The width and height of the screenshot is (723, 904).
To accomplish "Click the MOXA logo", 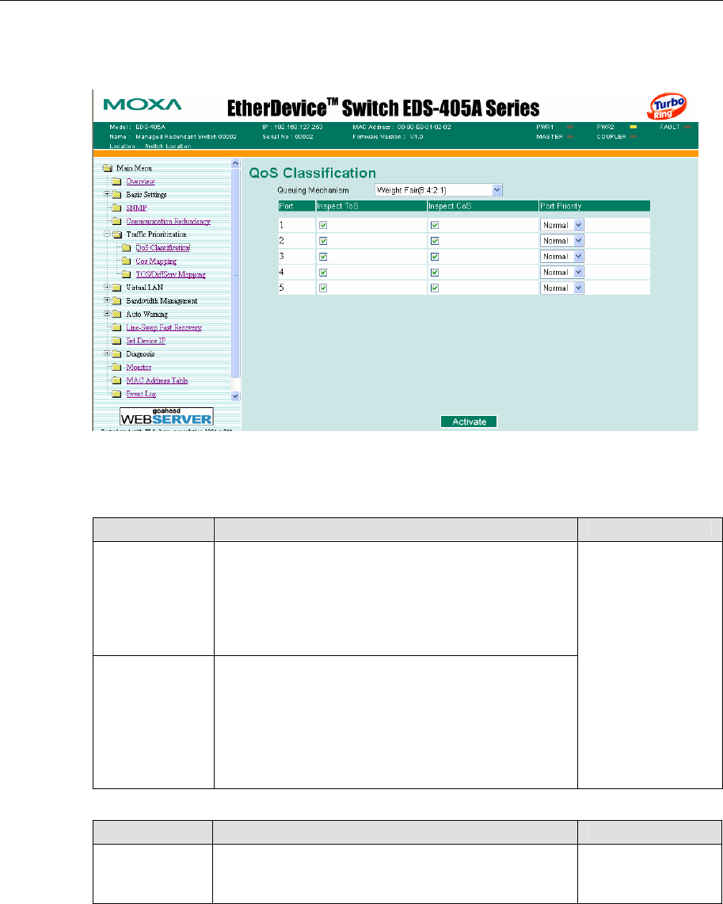I will (143, 105).
